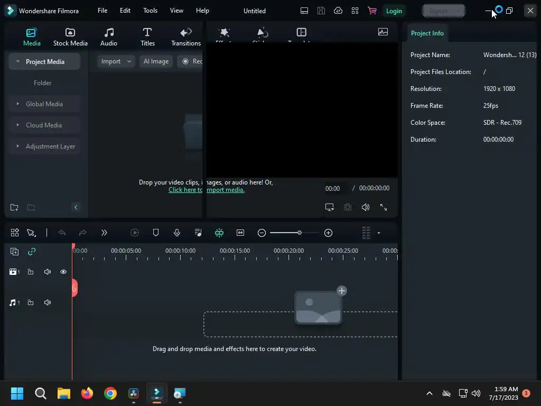The width and height of the screenshot is (541, 406).
Task: Collapse the media sidebar panel arrow
Action: tap(76, 207)
